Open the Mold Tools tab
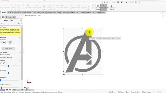The image size is (166, 93). [x=36, y=13]
